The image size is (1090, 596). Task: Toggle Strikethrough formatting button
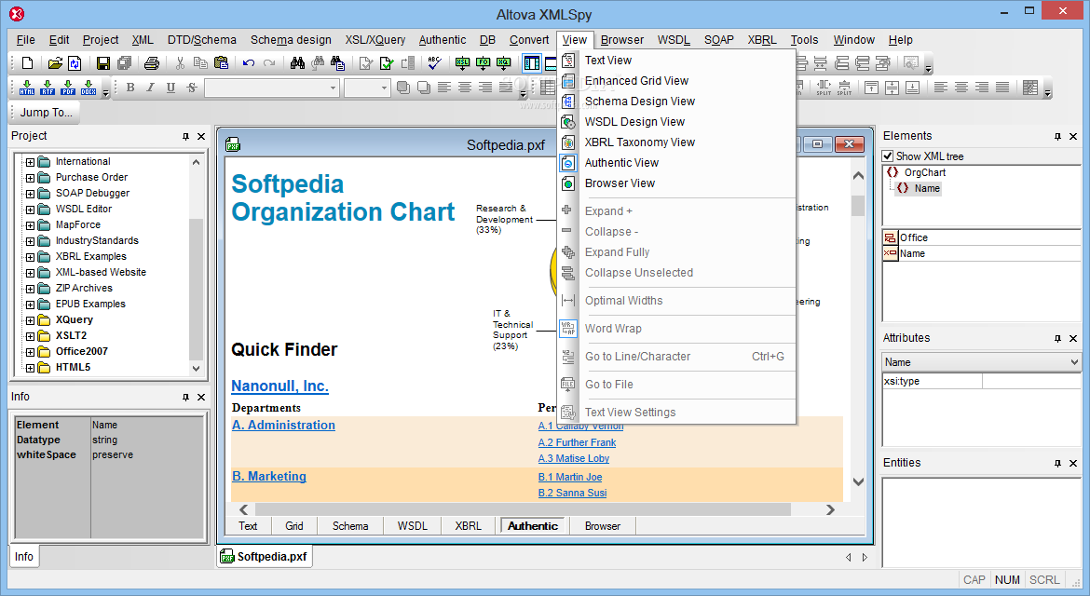[x=191, y=87]
